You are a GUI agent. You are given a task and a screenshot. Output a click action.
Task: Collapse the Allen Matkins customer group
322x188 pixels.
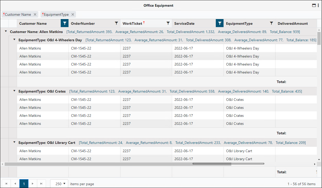[6, 31]
